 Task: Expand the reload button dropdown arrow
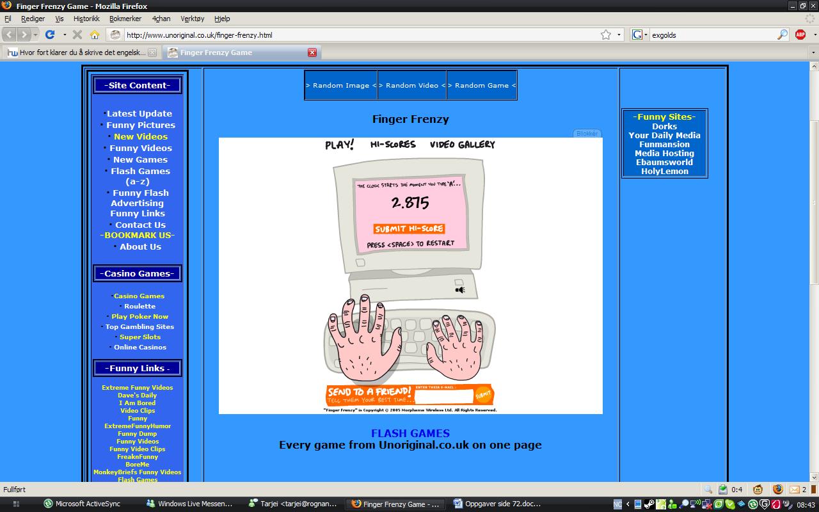click(64, 35)
